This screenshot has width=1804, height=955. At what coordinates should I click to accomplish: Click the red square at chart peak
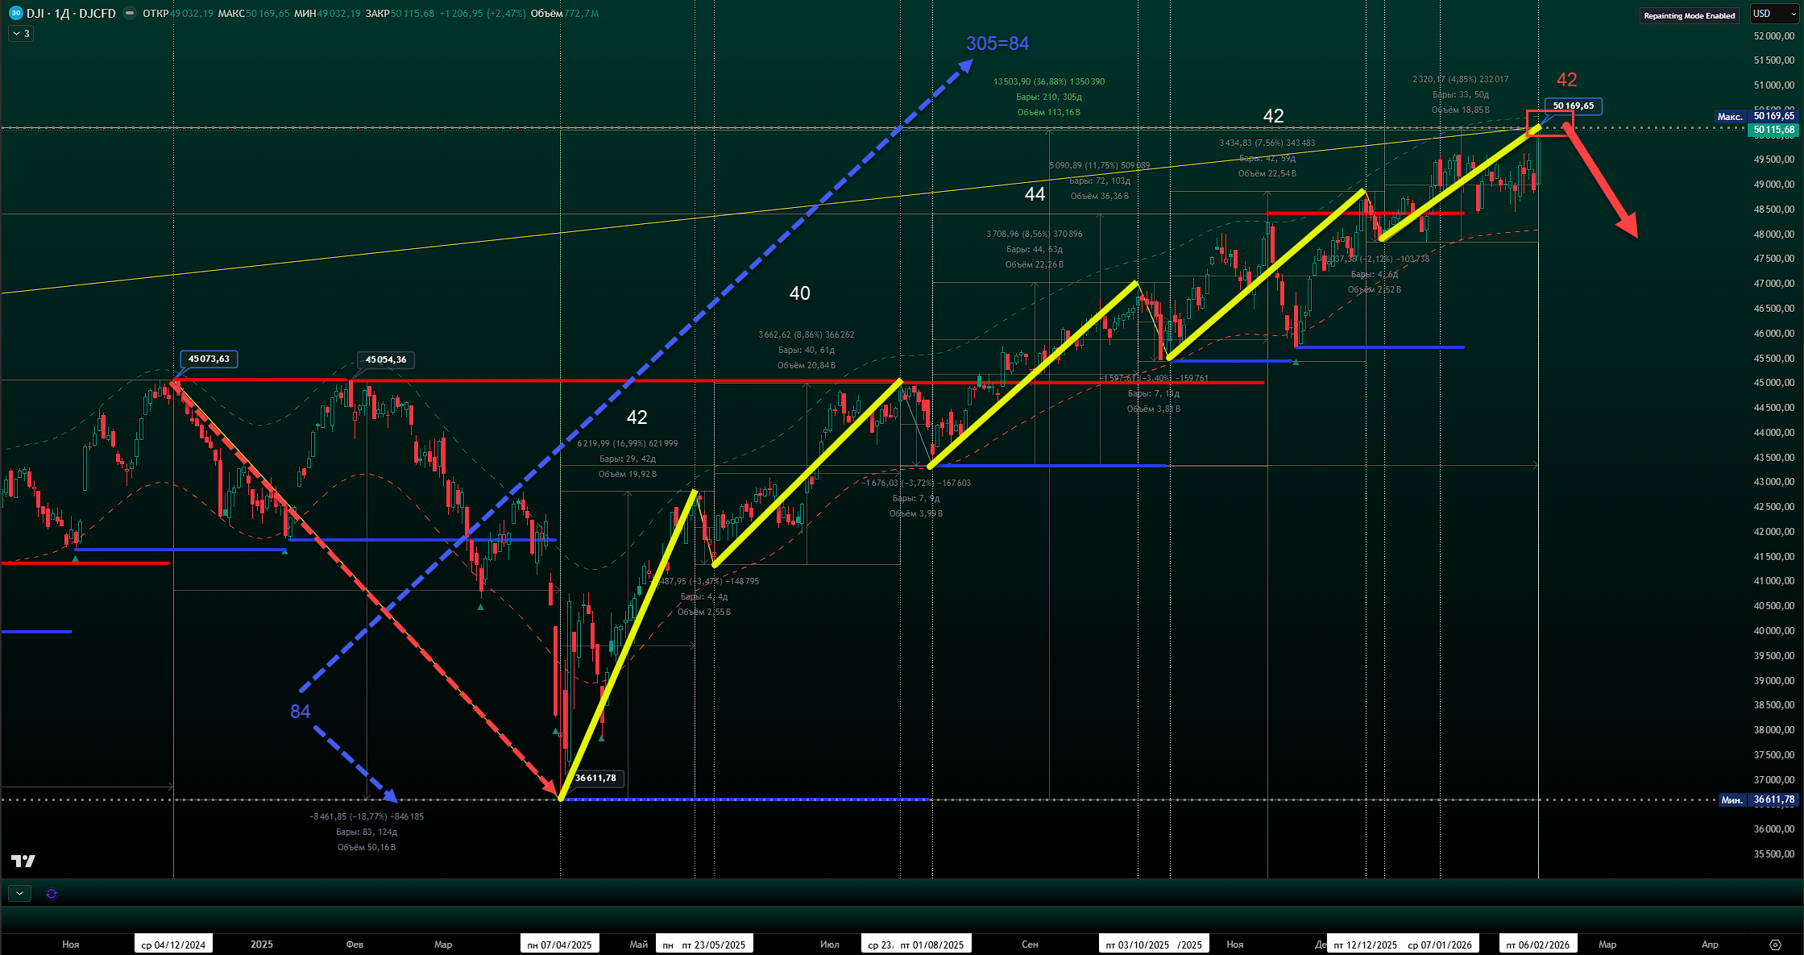[x=1549, y=122]
